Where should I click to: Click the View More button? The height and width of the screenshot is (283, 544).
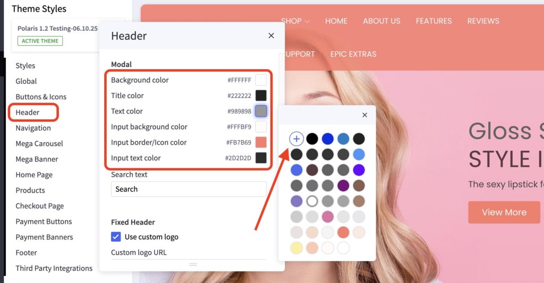pyautogui.click(x=504, y=212)
